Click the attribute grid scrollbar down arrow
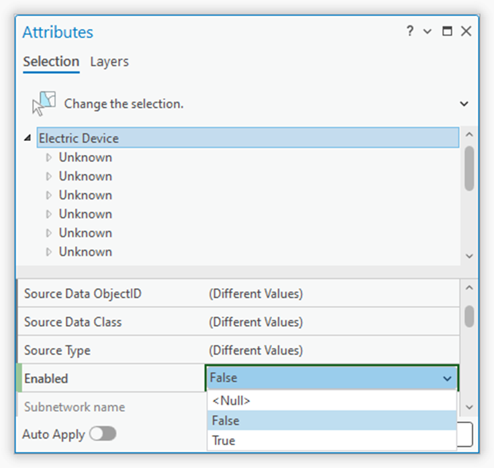 click(469, 407)
